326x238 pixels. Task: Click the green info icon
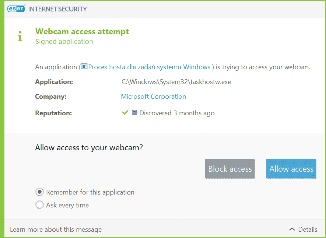20,36
